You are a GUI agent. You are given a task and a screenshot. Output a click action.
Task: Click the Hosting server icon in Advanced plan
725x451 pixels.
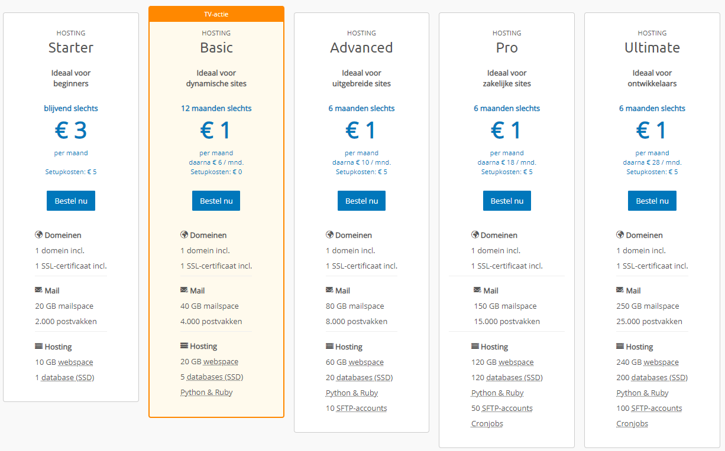point(329,347)
